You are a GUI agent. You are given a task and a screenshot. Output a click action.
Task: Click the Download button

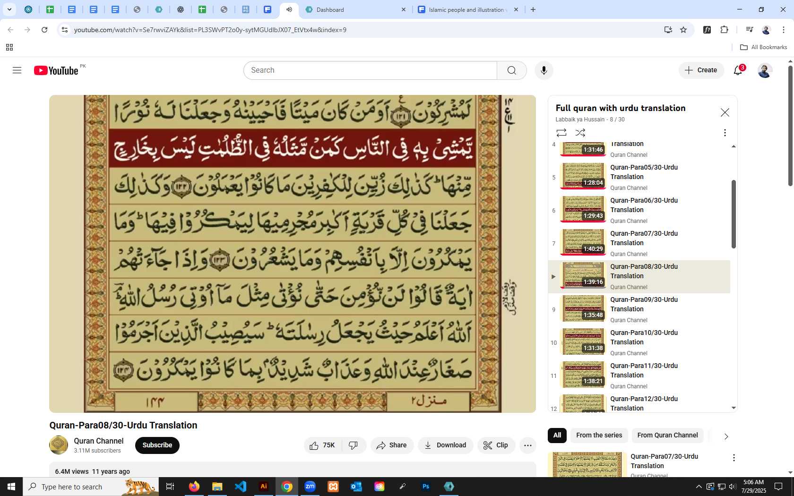[x=445, y=445]
